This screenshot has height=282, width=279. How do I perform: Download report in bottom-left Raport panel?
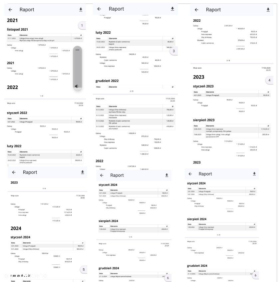click(83, 172)
